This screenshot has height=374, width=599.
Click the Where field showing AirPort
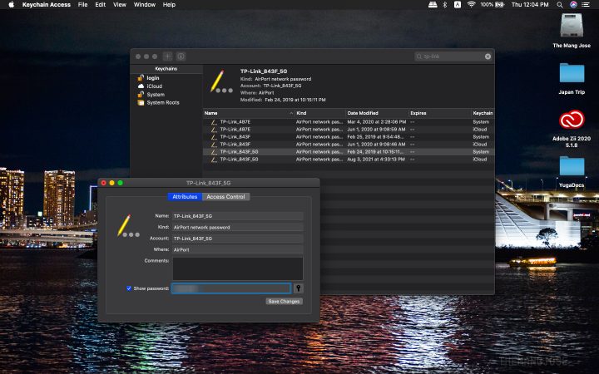(238, 249)
